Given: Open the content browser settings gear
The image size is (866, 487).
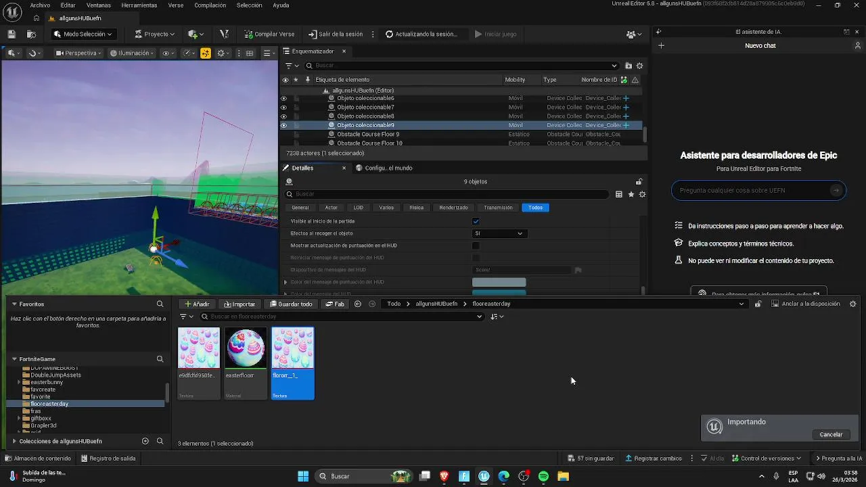Looking at the screenshot, I should click(852, 304).
